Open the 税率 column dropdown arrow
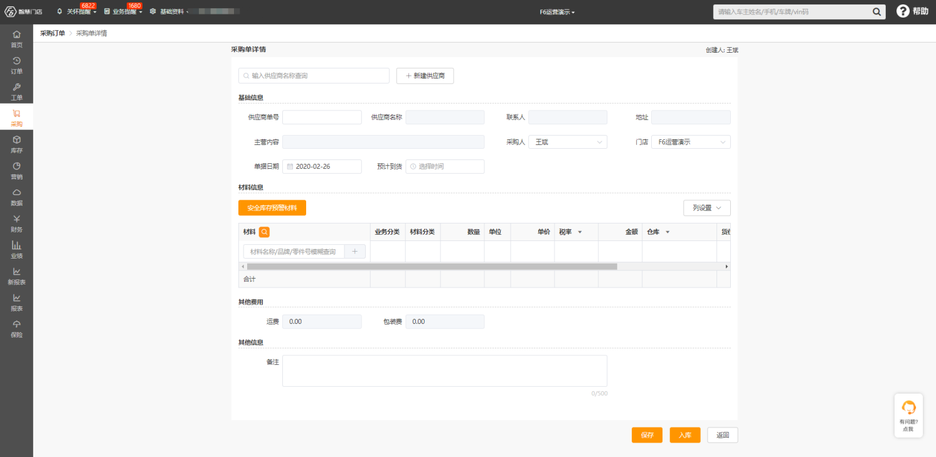Image resolution: width=936 pixels, height=457 pixels. (x=580, y=232)
